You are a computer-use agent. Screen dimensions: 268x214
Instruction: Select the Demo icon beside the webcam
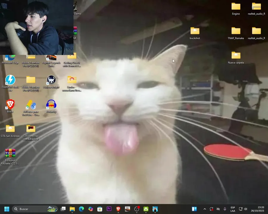coord(77,9)
